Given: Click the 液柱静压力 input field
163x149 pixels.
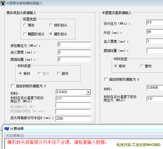Looking at the screenshot, I should coord(74,45).
